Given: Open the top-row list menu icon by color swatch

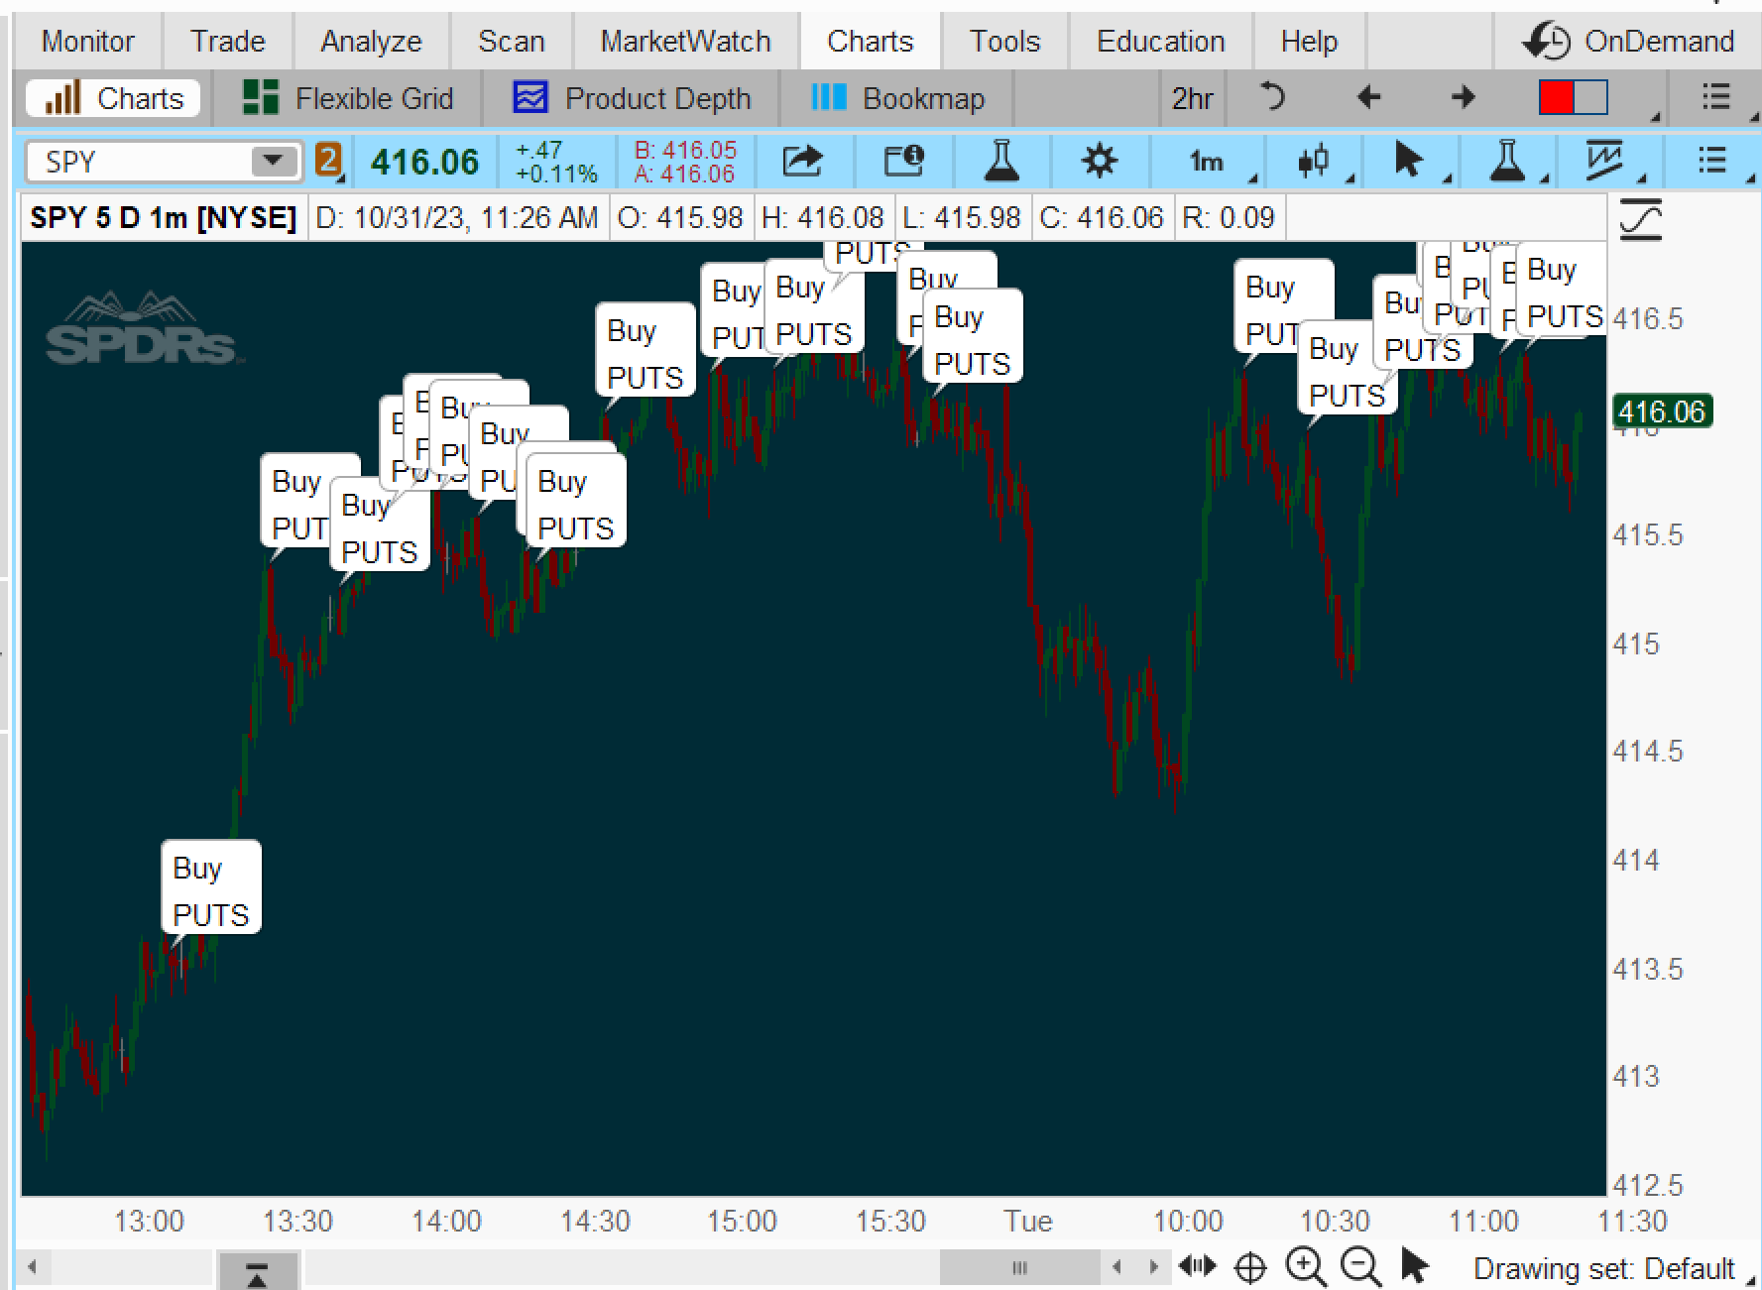Looking at the screenshot, I should [1715, 97].
